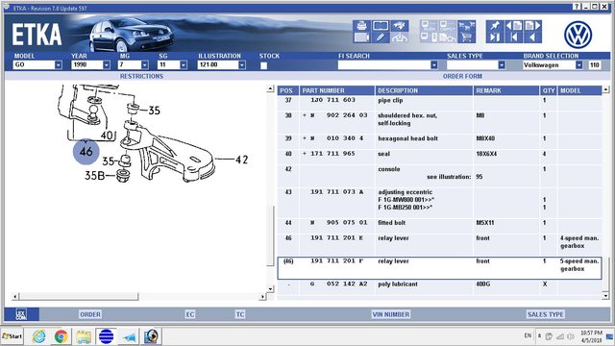Open the RESTRICTIONS tab
Viewport: 615px width, 346px height.
[x=141, y=76]
